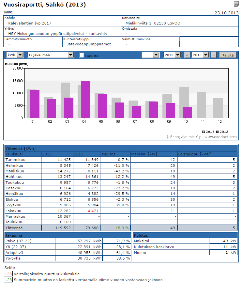
Task: Select the Huhtikuu row label
Action: (x=14, y=177)
